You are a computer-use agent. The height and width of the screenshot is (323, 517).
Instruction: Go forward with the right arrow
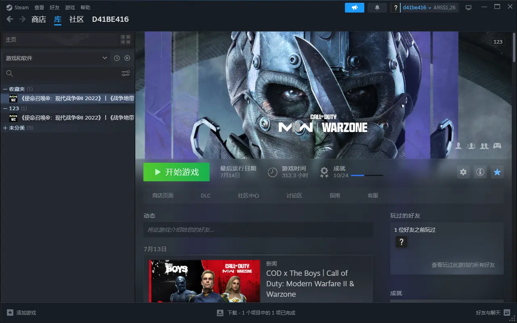[x=23, y=19]
